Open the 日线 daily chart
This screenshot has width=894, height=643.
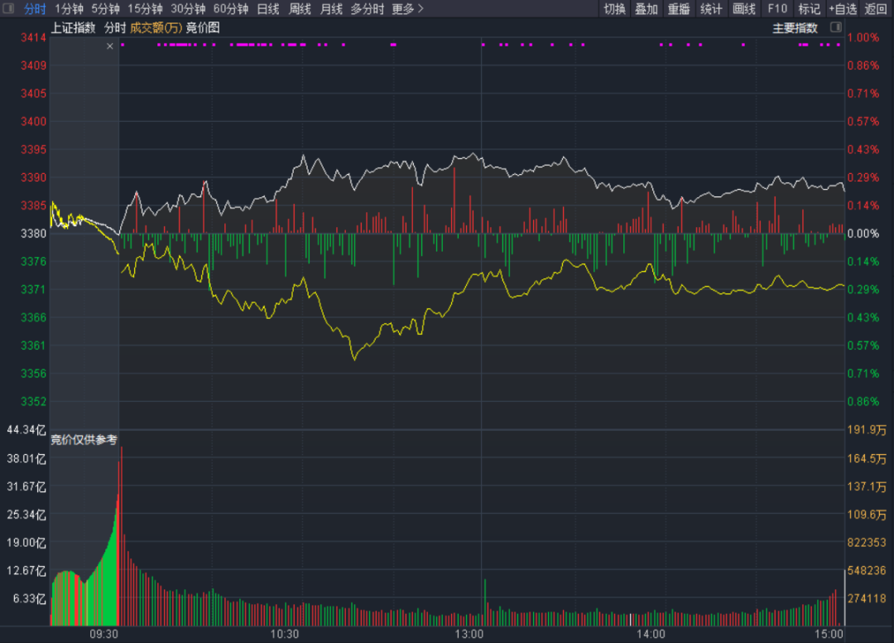pos(268,9)
